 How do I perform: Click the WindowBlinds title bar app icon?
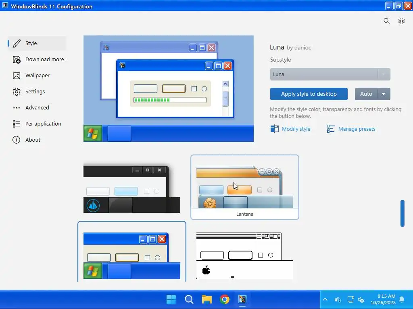[x=5, y=5]
